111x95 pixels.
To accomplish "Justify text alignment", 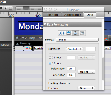I will [39, 8].
